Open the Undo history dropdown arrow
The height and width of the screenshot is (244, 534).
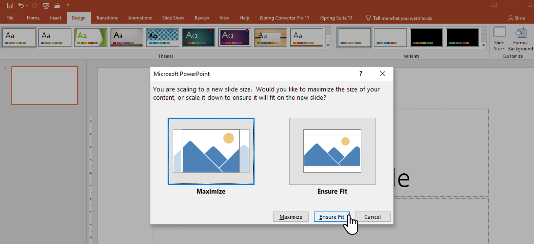(x=27, y=5)
